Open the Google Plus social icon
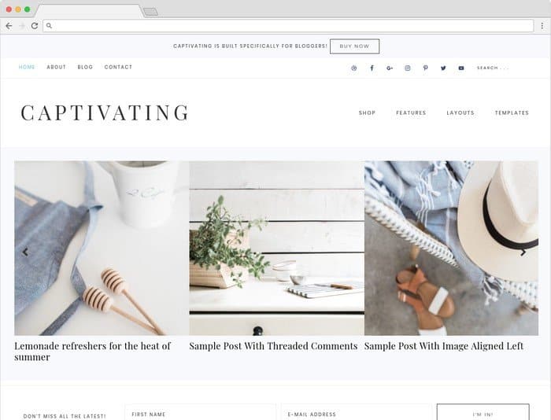This screenshot has height=420, width=551. click(390, 68)
